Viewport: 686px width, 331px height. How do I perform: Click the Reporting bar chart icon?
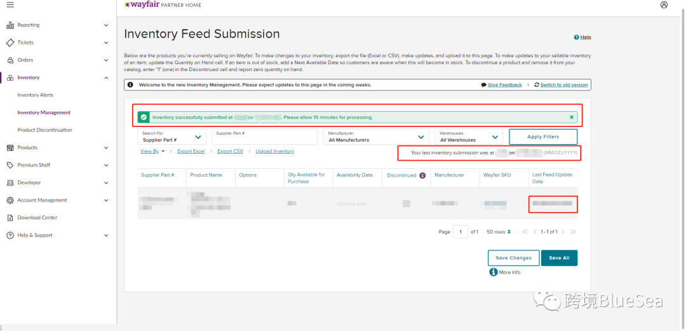click(10, 25)
